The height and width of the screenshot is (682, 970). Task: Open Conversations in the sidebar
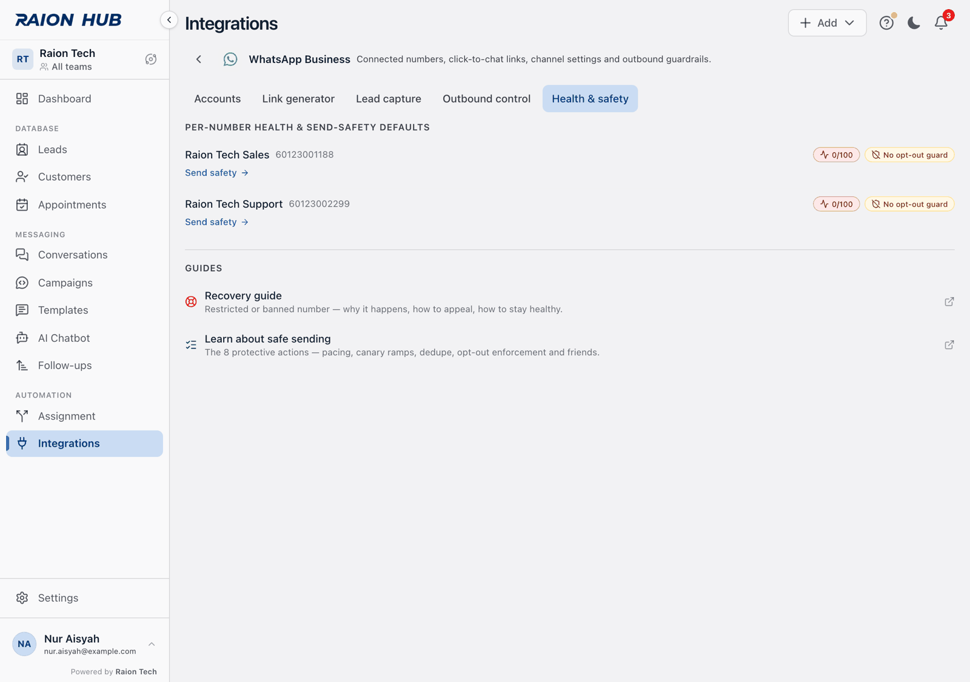tap(84, 255)
